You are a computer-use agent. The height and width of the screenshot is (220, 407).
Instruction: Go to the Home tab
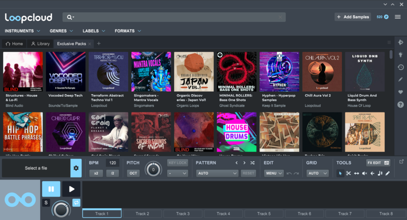click(x=14, y=44)
